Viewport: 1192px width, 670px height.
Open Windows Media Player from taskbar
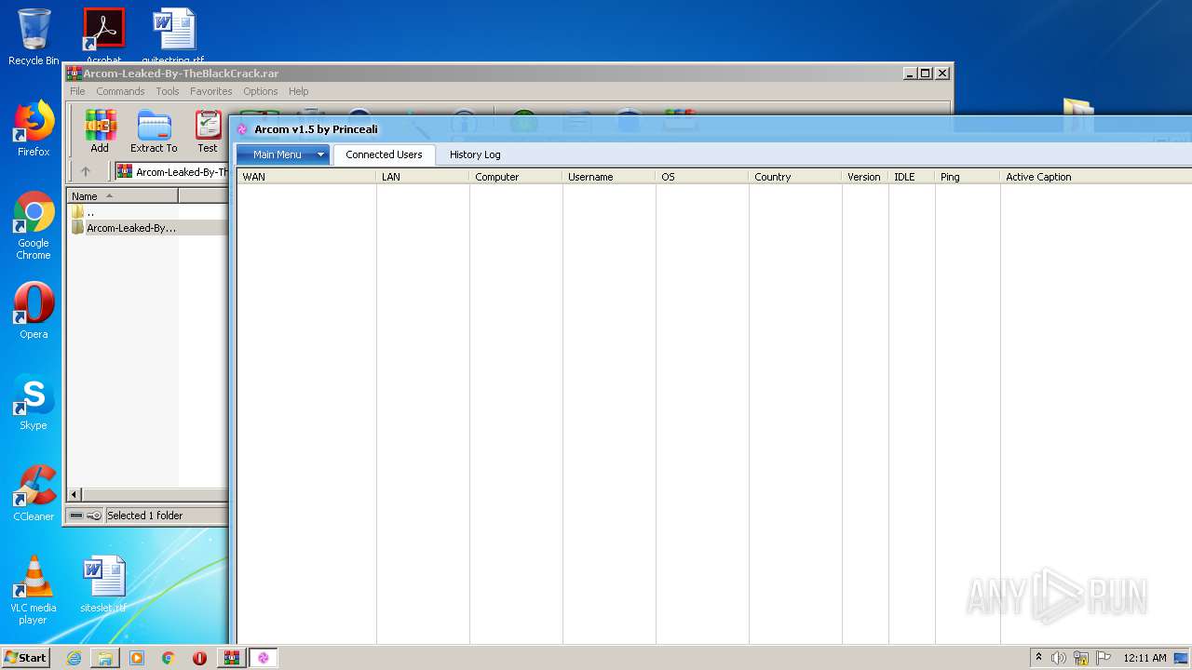[x=137, y=658]
